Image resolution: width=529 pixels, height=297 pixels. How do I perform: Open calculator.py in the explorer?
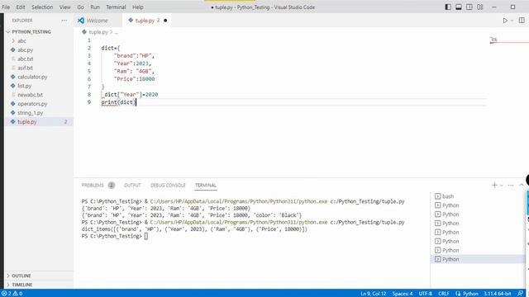[x=32, y=77]
